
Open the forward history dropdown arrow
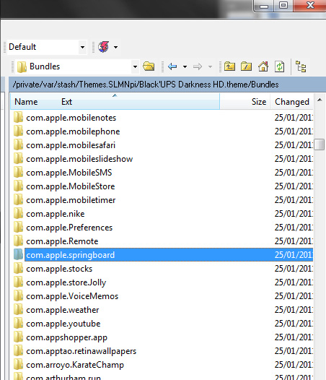(x=210, y=66)
